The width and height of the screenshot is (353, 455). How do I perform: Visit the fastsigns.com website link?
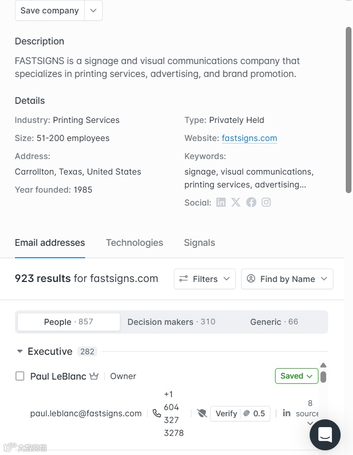[249, 138]
